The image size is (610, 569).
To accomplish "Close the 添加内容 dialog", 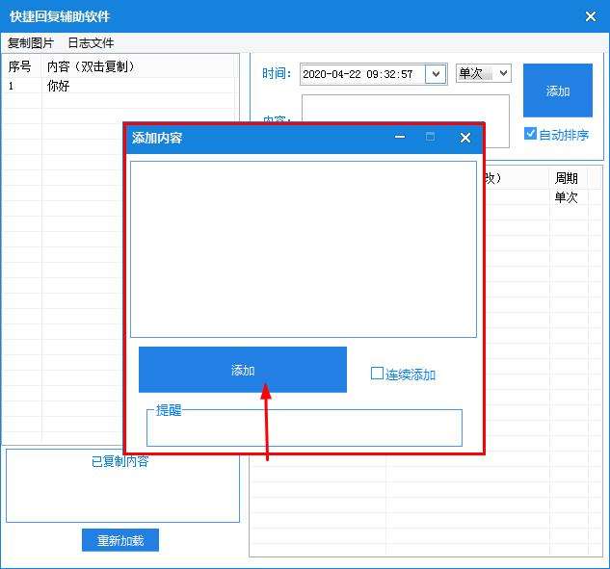I will tap(464, 138).
